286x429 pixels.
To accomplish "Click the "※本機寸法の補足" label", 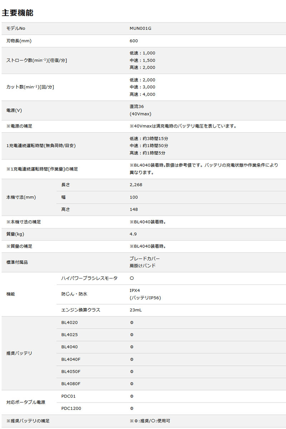I will [24, 222].
